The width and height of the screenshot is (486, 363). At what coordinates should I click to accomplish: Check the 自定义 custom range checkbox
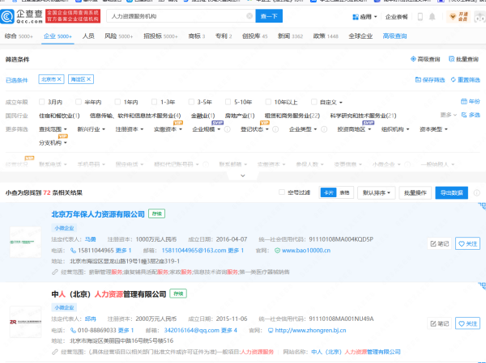click(x=314, y=102)
